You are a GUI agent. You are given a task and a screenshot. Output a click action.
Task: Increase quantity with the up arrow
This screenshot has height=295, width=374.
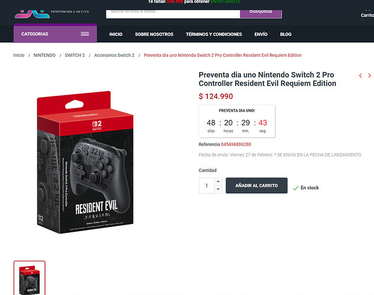[x=218, y=181]
